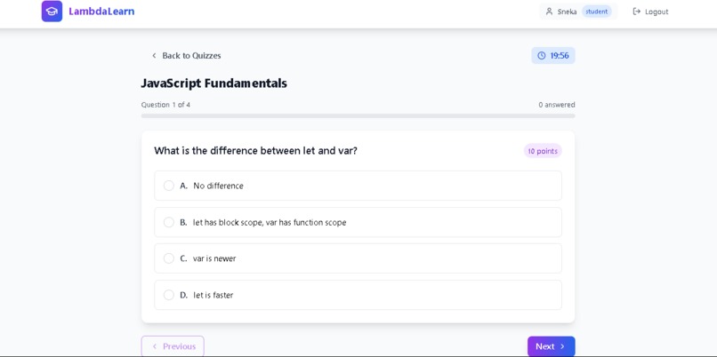
Task: Select radio button for option B
Action: pos(169,222)
